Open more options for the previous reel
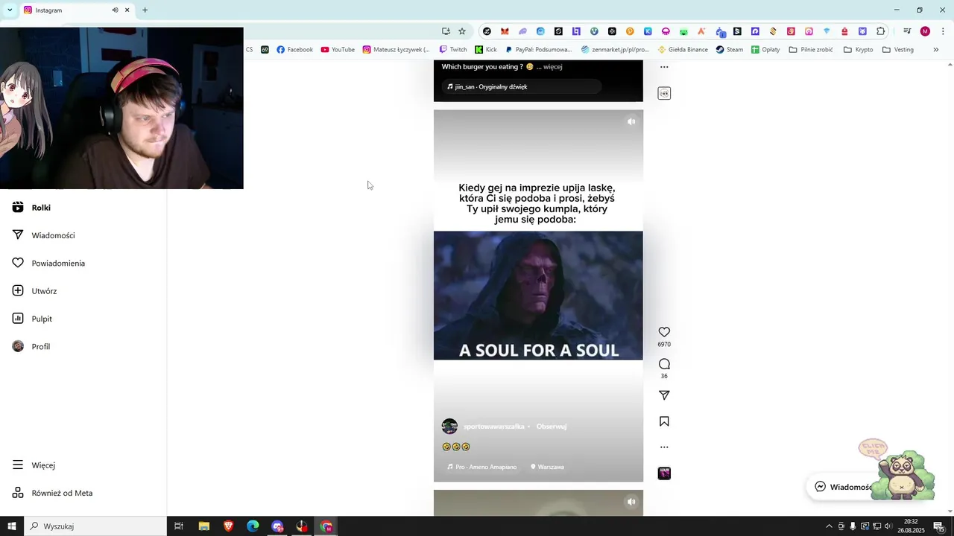 coord(664,67)
